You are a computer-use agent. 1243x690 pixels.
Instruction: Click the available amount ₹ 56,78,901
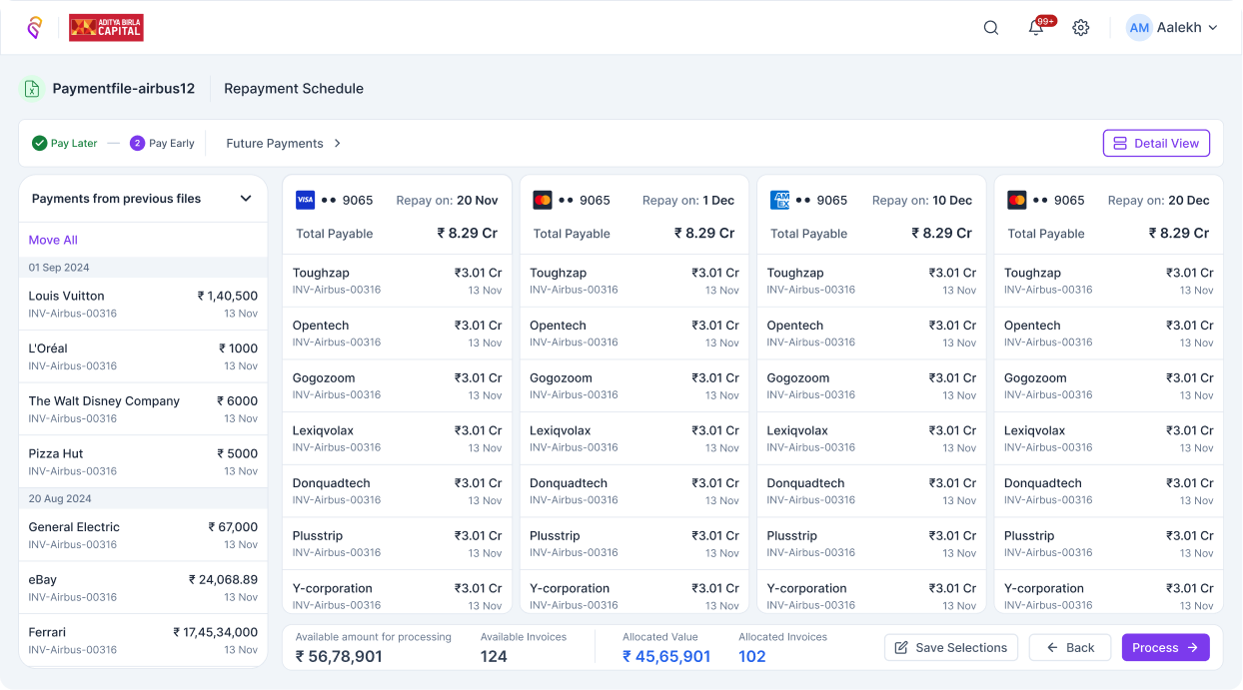click(339, 657)
